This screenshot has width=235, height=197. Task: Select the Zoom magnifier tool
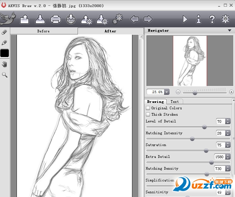[4, 75]
